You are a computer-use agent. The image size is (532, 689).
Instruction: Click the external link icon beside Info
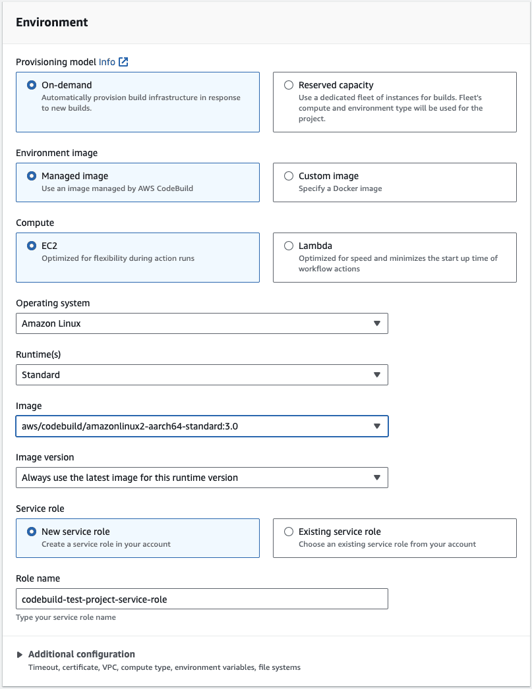[123, 62]
